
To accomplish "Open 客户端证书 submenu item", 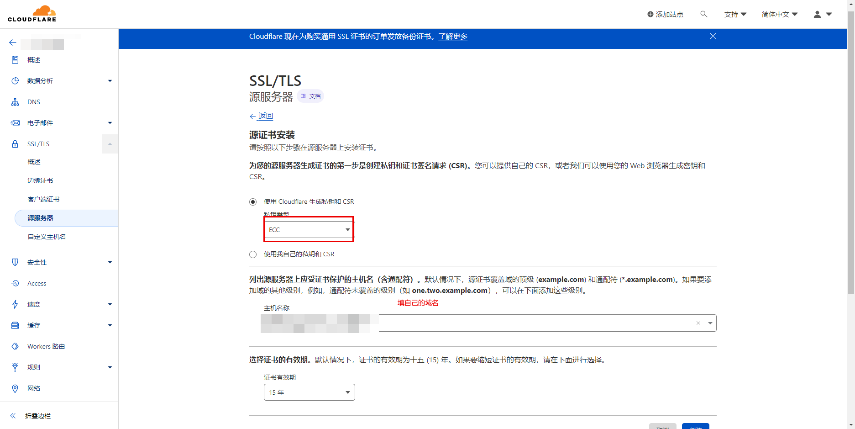I will [43, 199].
